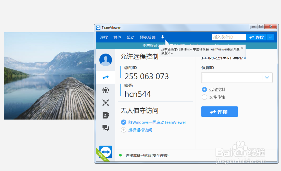Click the update download arrow in toolbar

point(163,37)
